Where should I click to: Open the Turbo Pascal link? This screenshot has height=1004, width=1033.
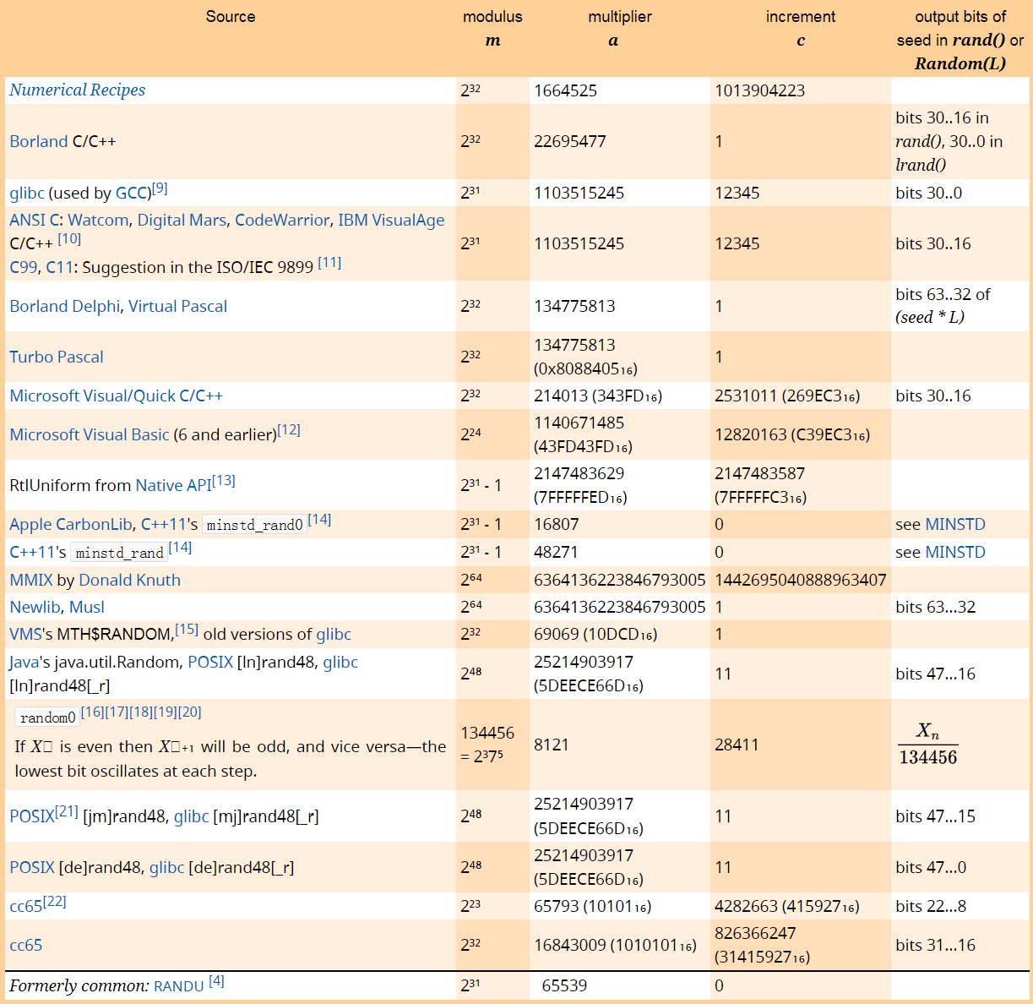coord(56,357)
